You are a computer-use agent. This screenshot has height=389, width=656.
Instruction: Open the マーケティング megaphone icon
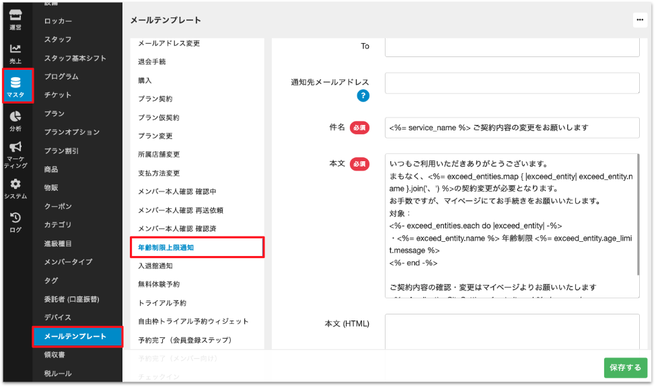point(15,155)
